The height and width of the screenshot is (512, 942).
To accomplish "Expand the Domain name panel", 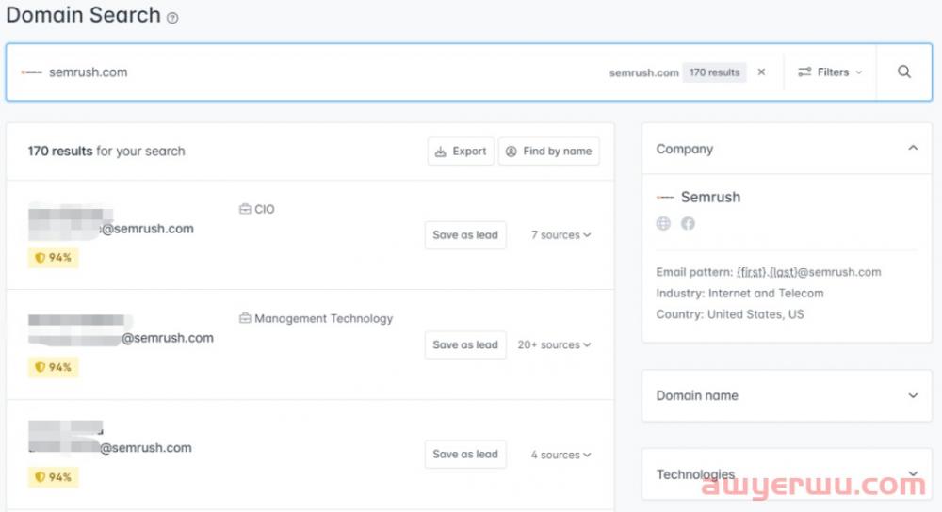I will pyautogui.click(x=912, y=395).
